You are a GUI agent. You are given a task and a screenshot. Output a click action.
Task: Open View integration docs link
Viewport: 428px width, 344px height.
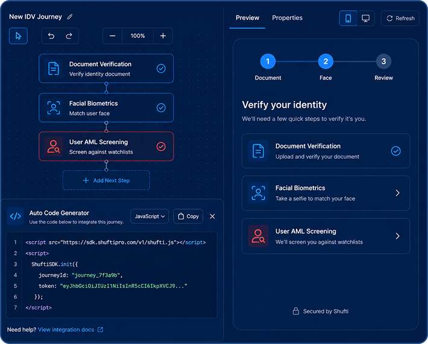(x=66, y=330)
